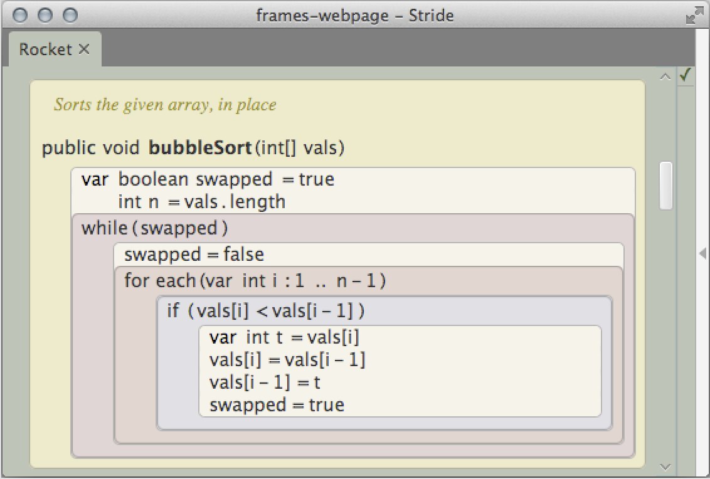Click the 'int n = vals.length' declaration
The image size is (710, 479).
point(201,202)
